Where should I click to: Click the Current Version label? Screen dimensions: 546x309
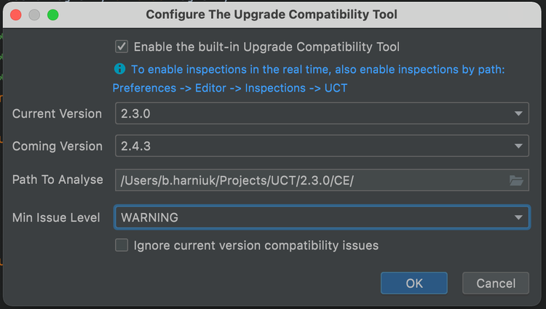click(x=58, y=113)
